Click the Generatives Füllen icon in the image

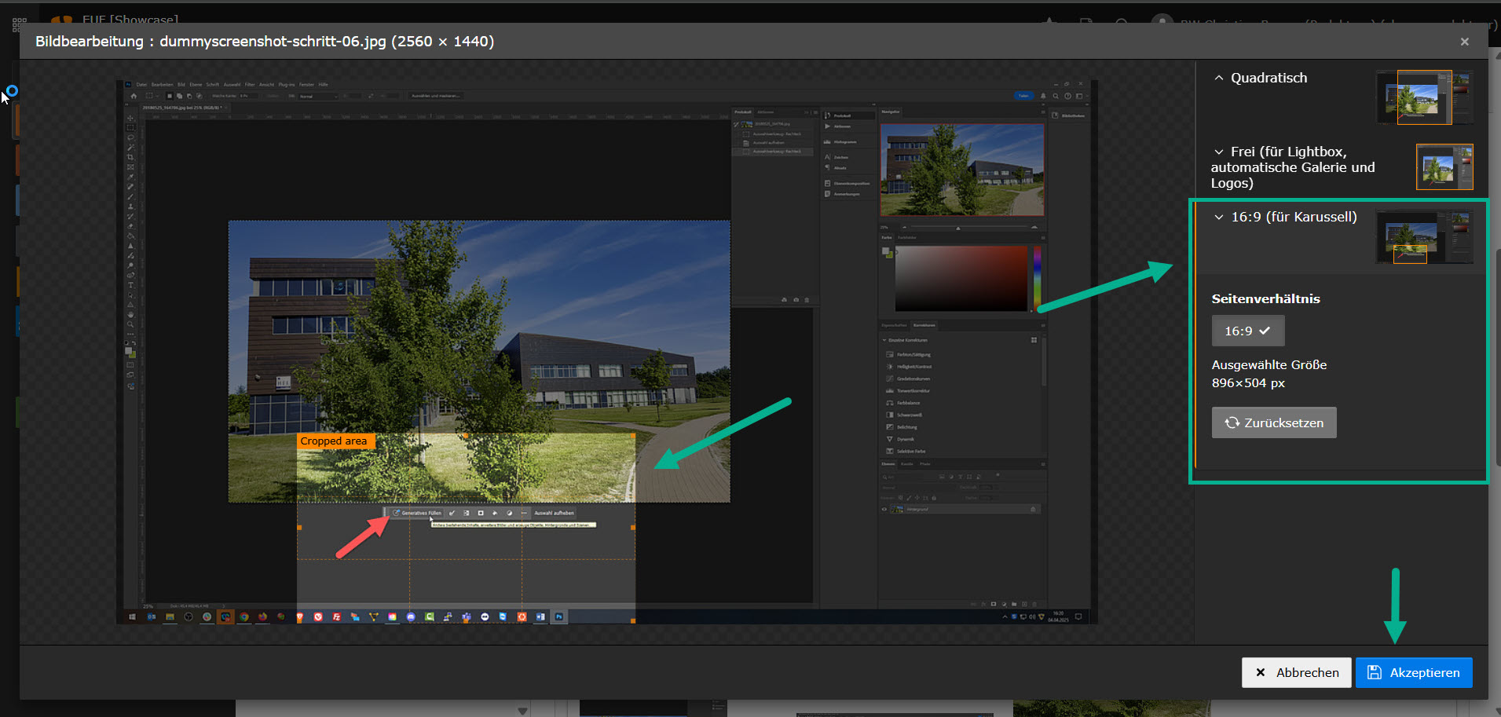397,513
